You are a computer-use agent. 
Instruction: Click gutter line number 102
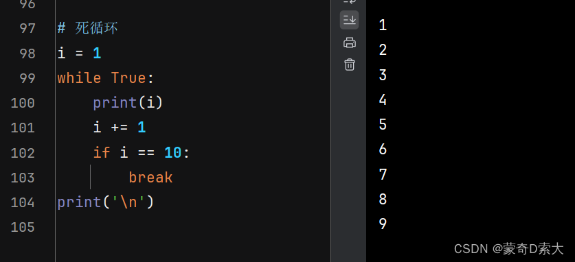coord(23,153)
